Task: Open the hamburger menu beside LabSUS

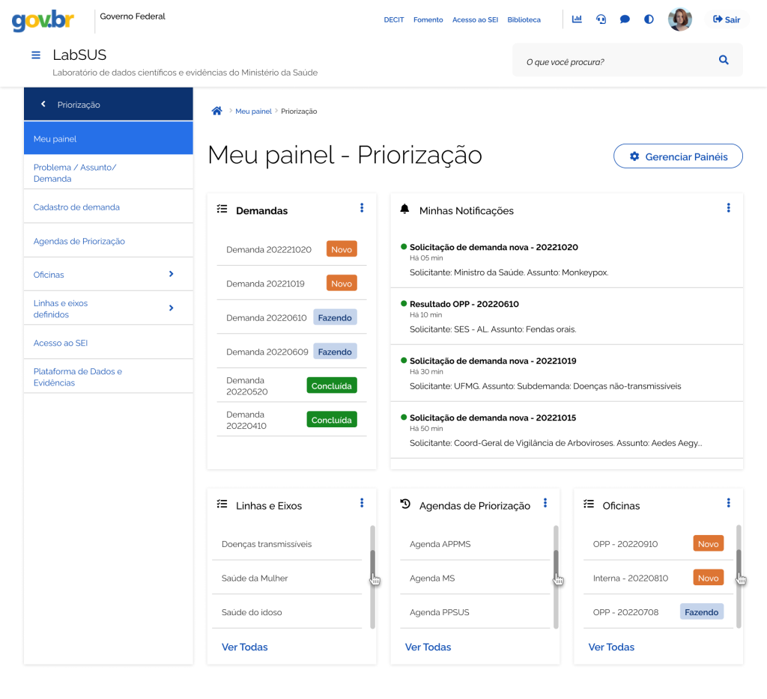Action: pos(35,55)
